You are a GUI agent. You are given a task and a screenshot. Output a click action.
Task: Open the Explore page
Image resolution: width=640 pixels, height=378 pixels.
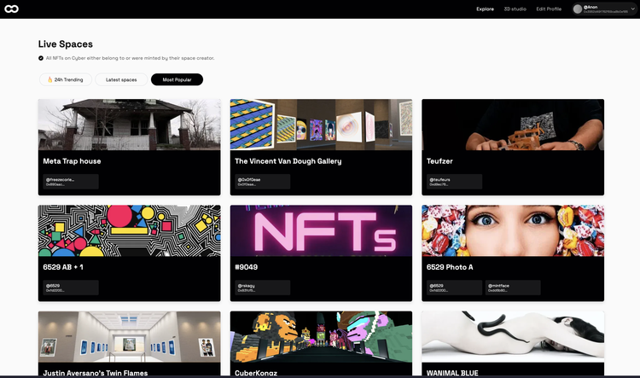tap(485, 9)
